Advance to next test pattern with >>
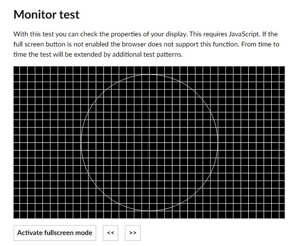Screen dimensions: 303x246 click(x=133, y=233)
